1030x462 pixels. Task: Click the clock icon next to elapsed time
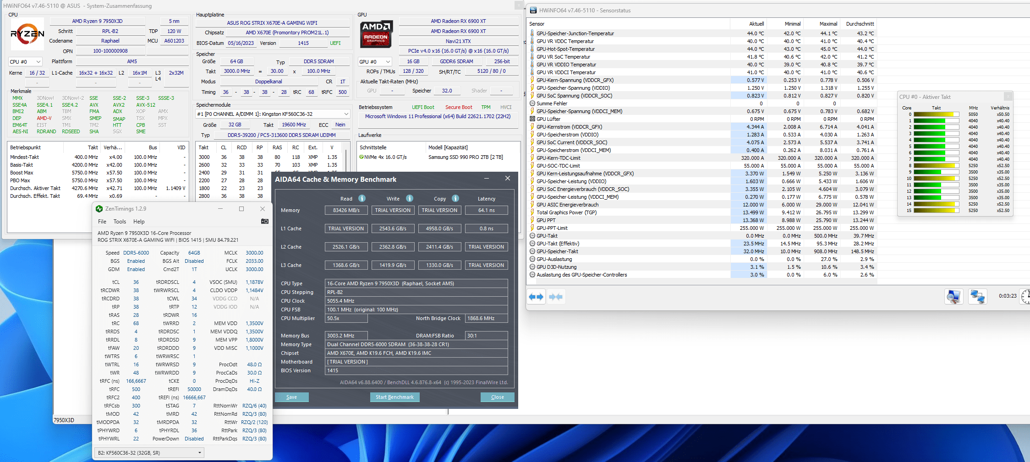tap(1026, 296)
